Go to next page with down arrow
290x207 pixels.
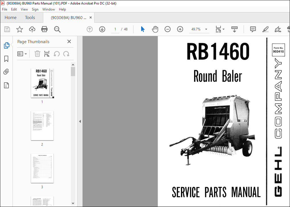102,29
